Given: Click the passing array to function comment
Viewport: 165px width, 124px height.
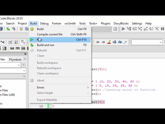Looking at the screenshot, I should (129, 90).
